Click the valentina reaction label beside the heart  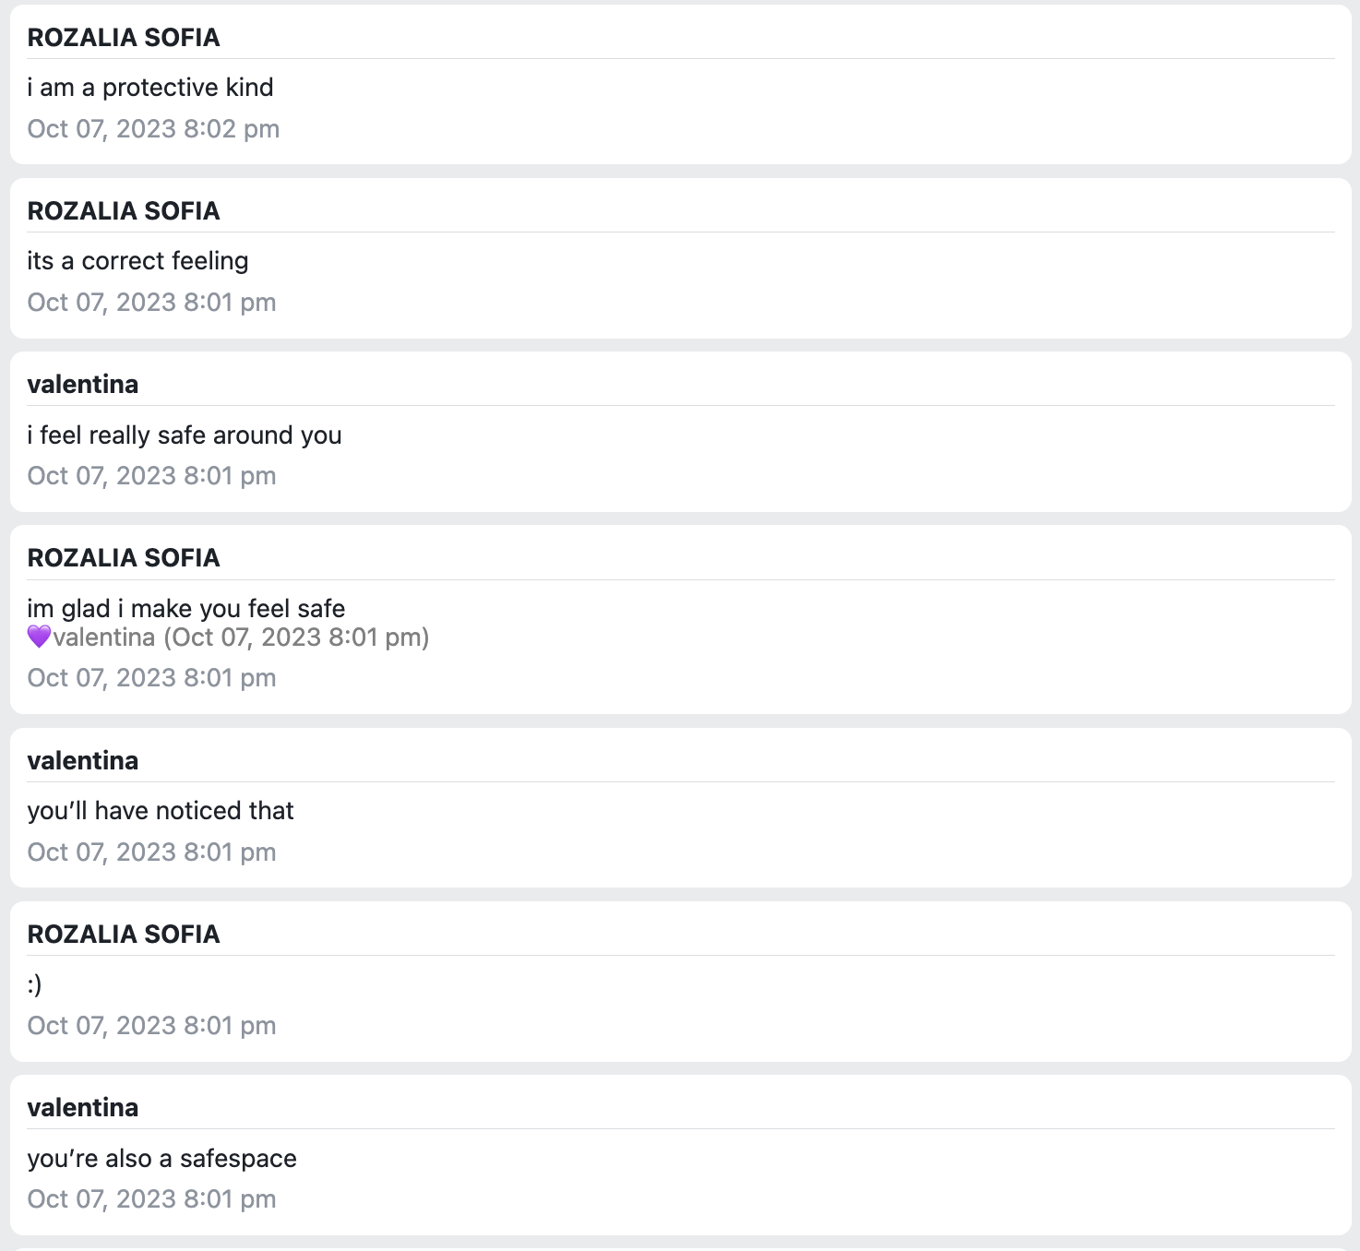[104, 637]
